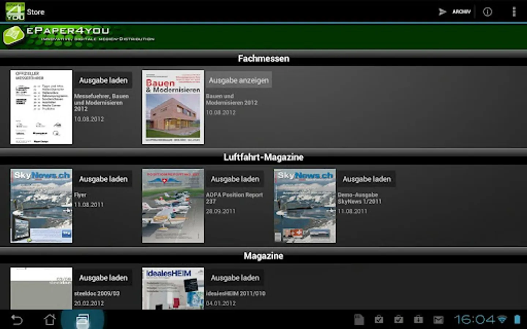Open the Bauen & Modernisieren cover thumbnail

coord(173,107)
